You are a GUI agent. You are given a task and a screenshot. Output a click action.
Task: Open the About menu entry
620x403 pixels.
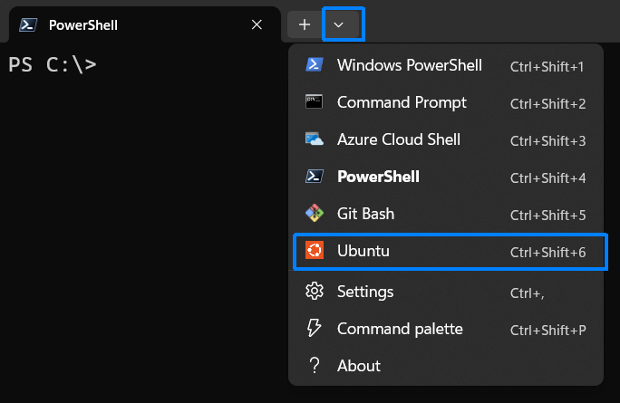[x=446, y=366]
